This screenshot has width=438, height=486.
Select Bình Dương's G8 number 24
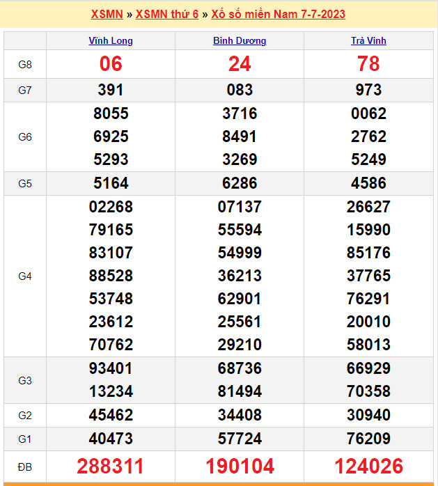click(x=239, y=64)
